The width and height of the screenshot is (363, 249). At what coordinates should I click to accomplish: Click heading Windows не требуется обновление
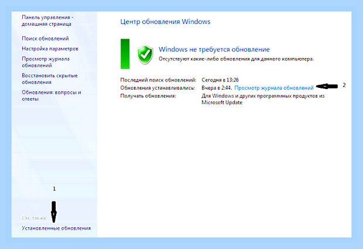point(214,49)
